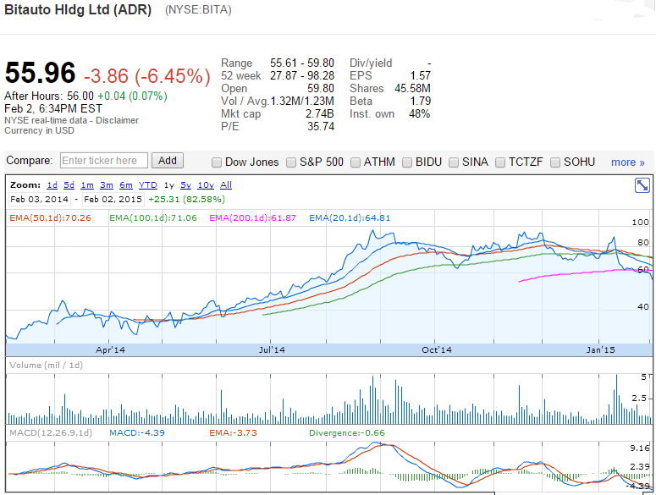Click the Add ticker button

pyautogui.click(x=168, y=161)
